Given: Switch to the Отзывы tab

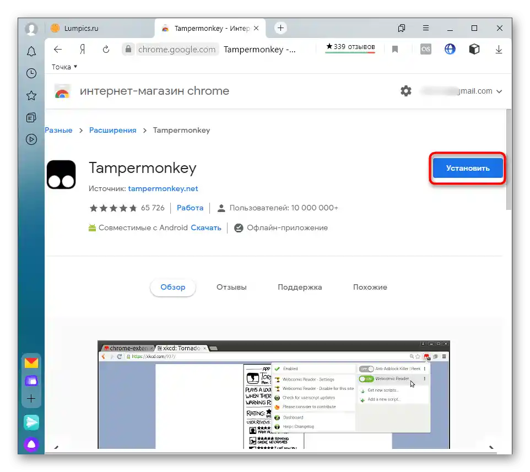Looking at the screenshot, I should (231, 287).
